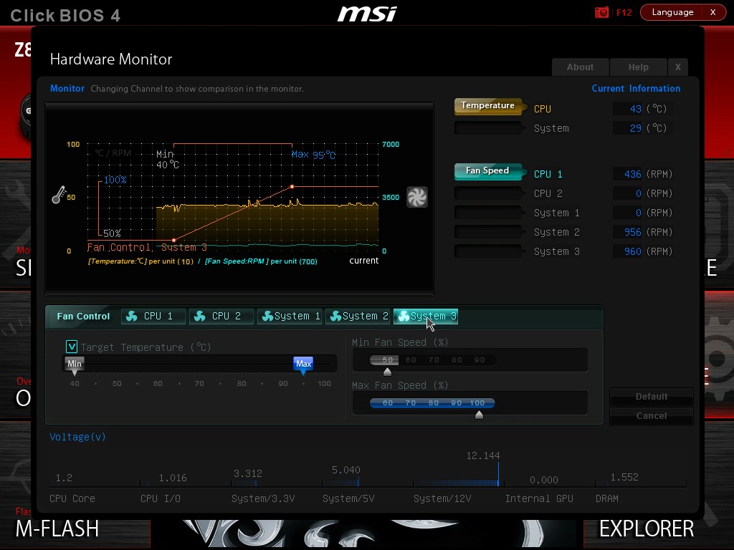
Task: Set Min Fan Speed to 80
Action: 457,360
